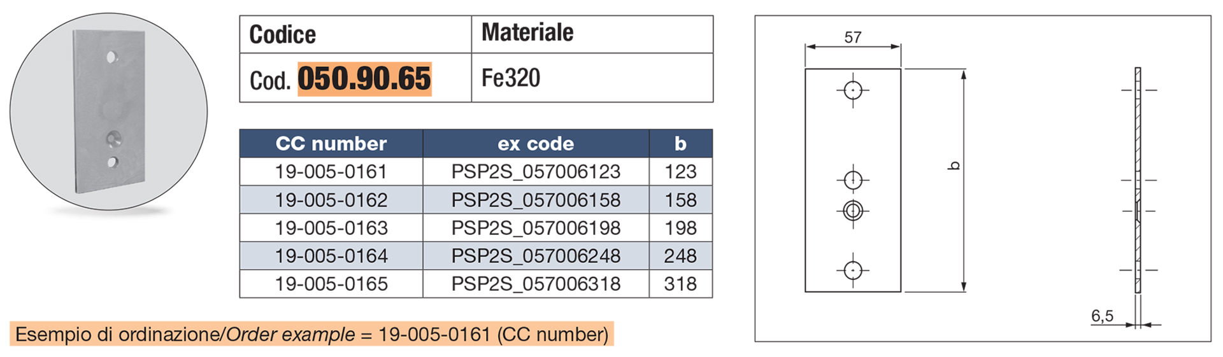The height and width of the screenshot is (357, 1223).
Task: Select the orange-highlighted code 050.90.65
Action: click(364, 79)
